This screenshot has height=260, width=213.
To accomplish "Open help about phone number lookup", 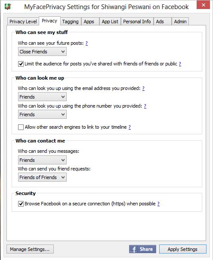I will (145, 106).
